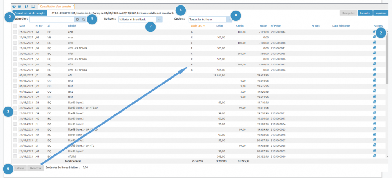Open the calculator icon in top toolbar
Viewport: 392px width, 178px height.
[x=20, y=7]
